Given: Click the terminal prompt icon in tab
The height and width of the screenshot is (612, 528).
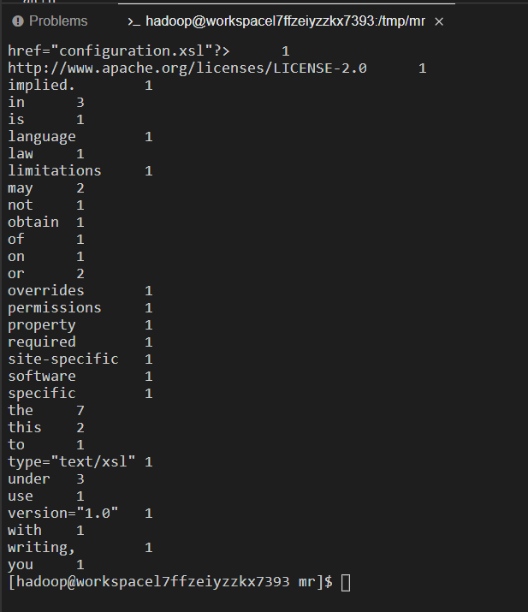Looking at the screenshot, I should 133,22.
